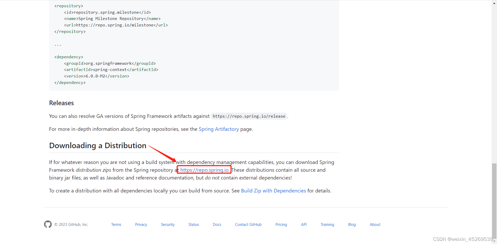Open the API footer link

304,225
